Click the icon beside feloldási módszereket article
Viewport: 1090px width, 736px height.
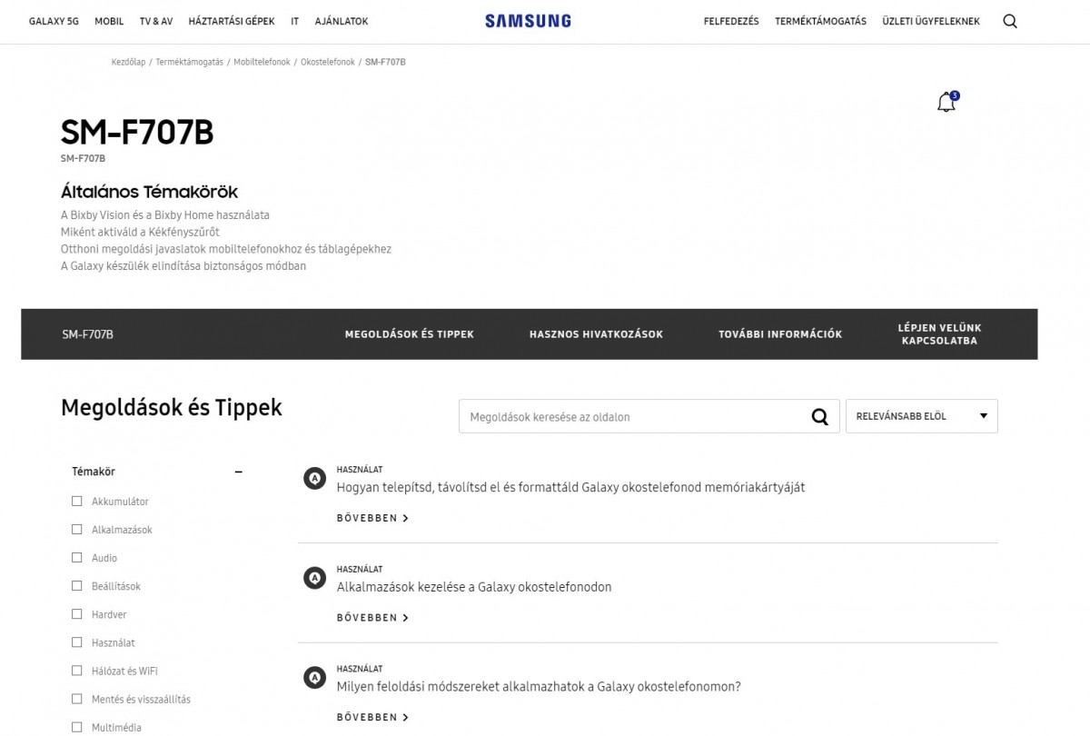314,678
